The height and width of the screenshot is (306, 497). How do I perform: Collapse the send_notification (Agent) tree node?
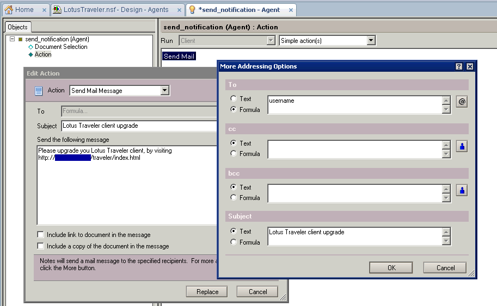(13, 39)
